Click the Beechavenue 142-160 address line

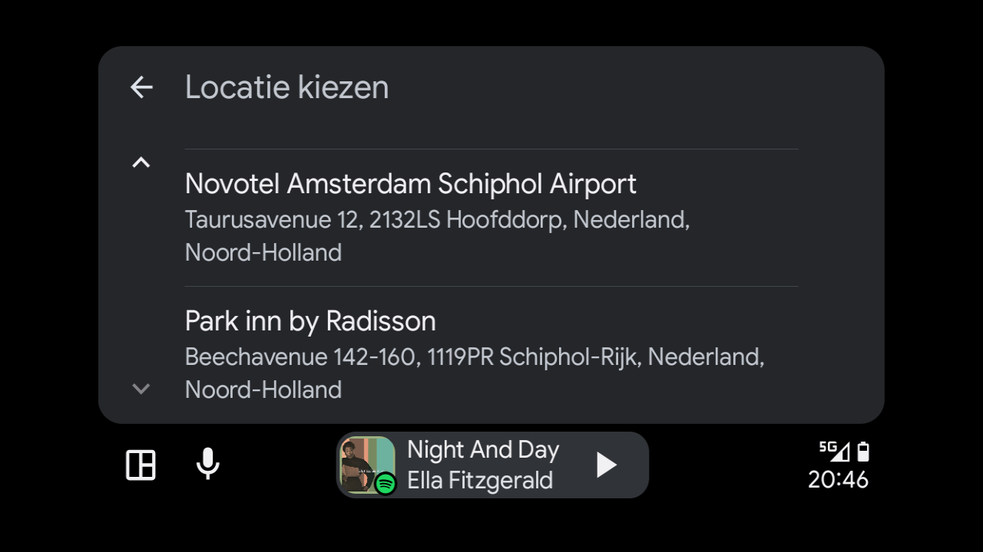[x=474, y=357]
